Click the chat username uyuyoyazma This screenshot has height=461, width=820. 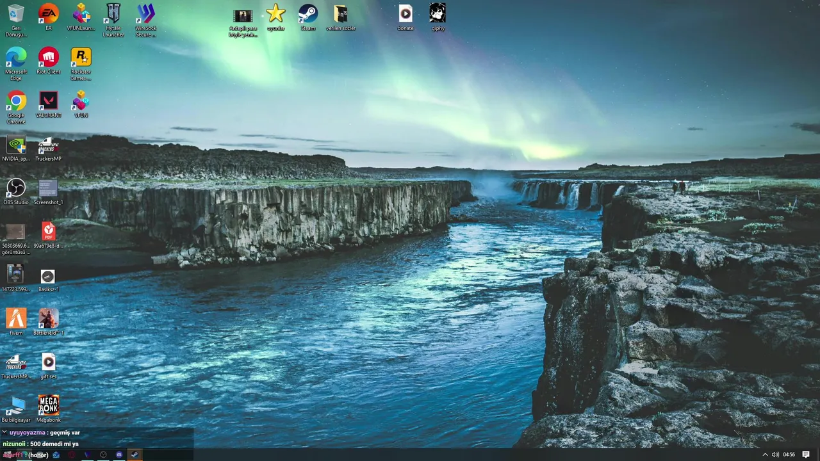pyautogui.click(x=27, y=433)
